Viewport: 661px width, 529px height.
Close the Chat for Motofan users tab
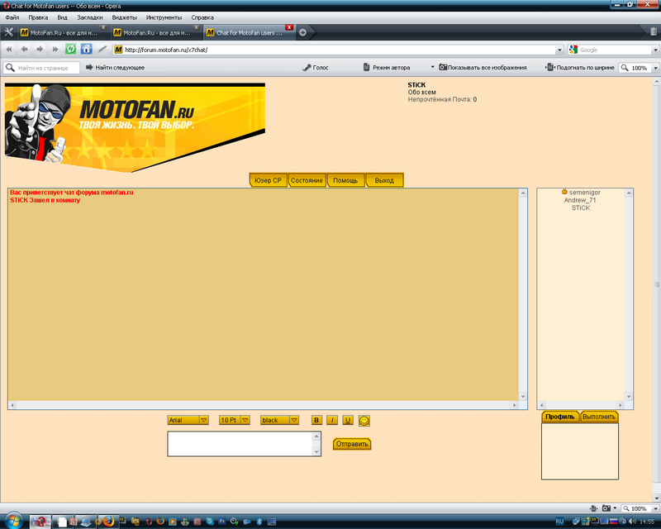(x=289, y=27)
